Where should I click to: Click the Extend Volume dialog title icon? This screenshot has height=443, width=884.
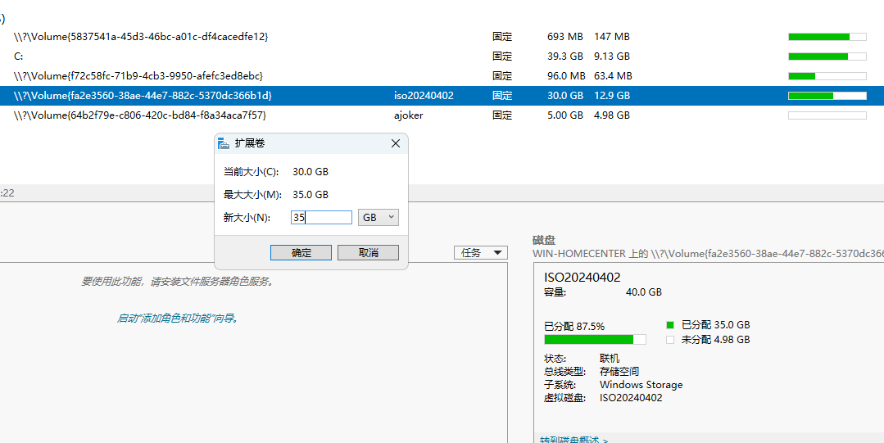click(224, 144)
